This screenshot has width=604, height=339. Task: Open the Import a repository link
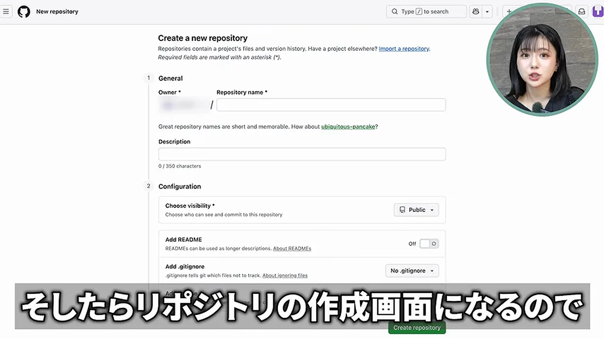(x=404, y=48)
